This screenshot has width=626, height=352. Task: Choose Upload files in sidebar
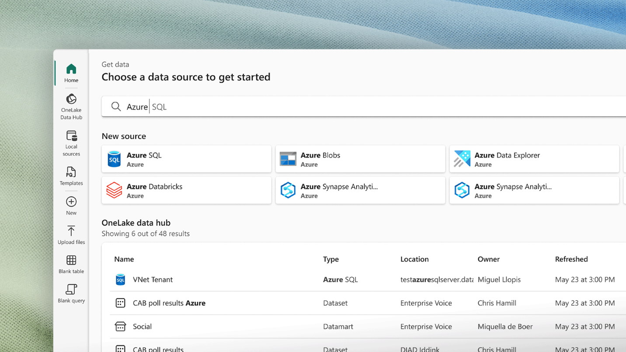71,235
